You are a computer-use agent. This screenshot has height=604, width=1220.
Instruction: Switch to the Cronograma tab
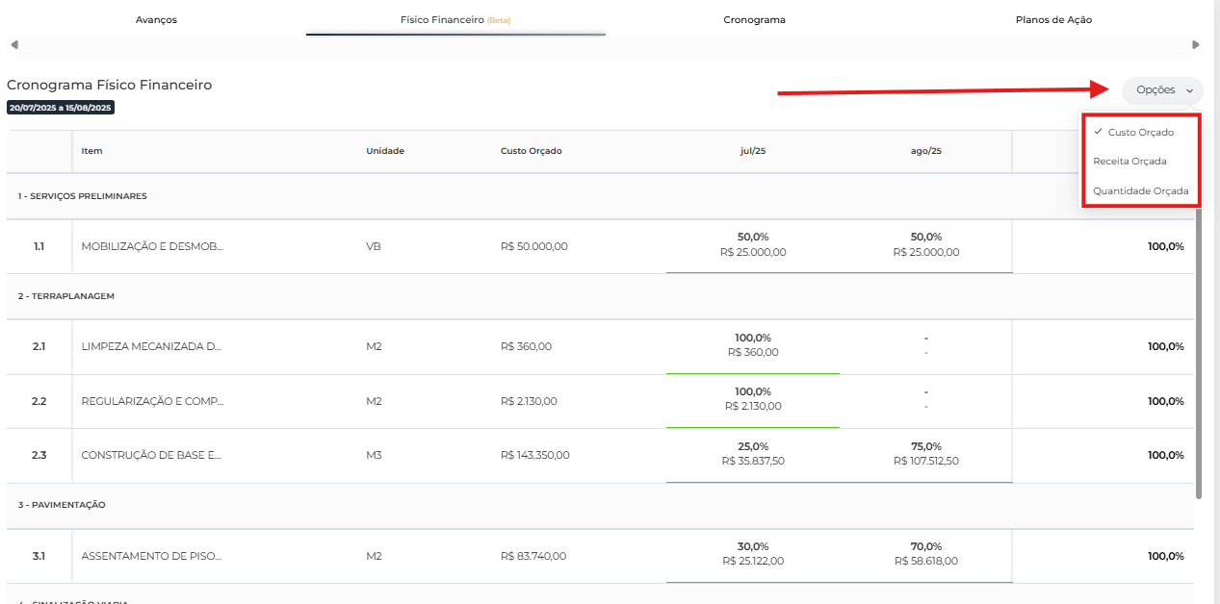pyautogui.click(x=754, y=19)
